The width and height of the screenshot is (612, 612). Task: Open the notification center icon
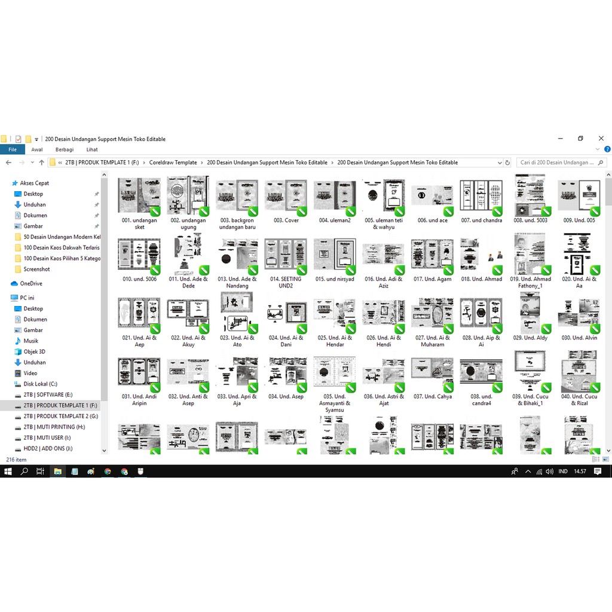pyautogui.click(x=598, y=472)
